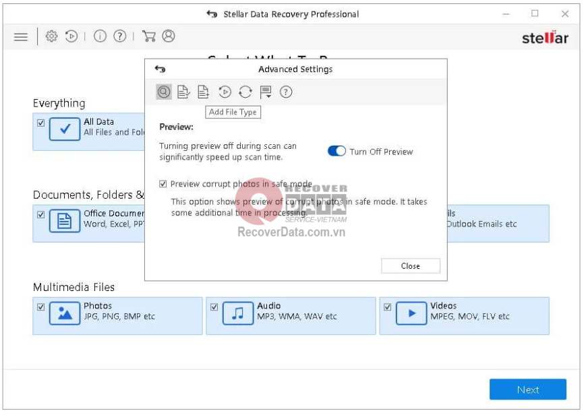Open the help question mark in main toolbar
The image size is (584, 415).
(x=119, y=36)
